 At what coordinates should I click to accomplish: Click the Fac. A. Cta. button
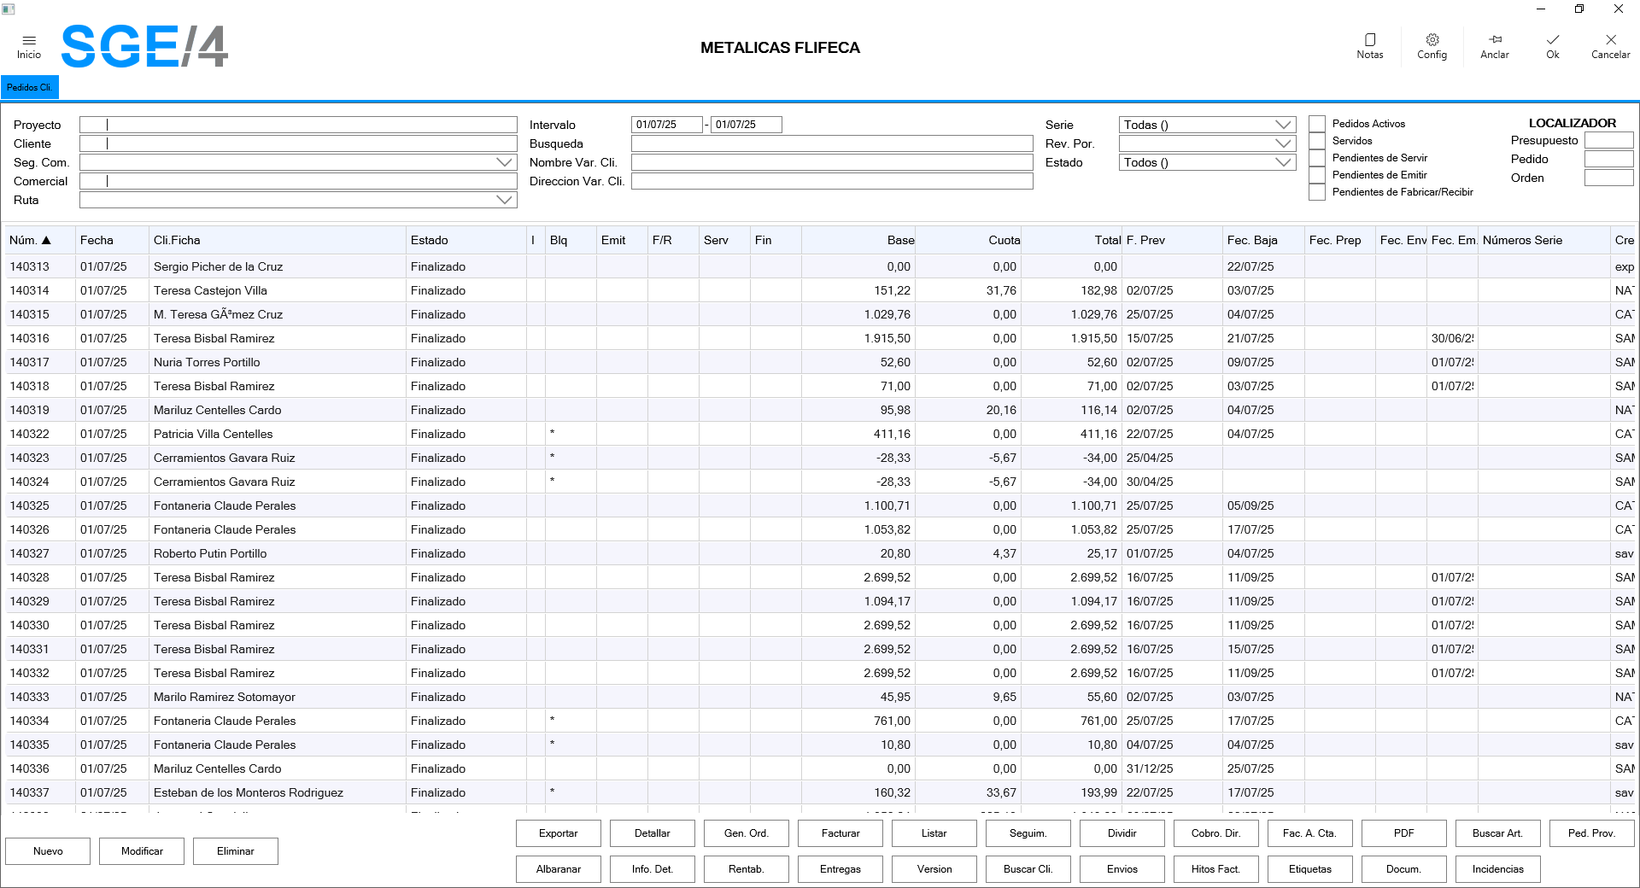pyautogui.click(x=1310, y=833)
